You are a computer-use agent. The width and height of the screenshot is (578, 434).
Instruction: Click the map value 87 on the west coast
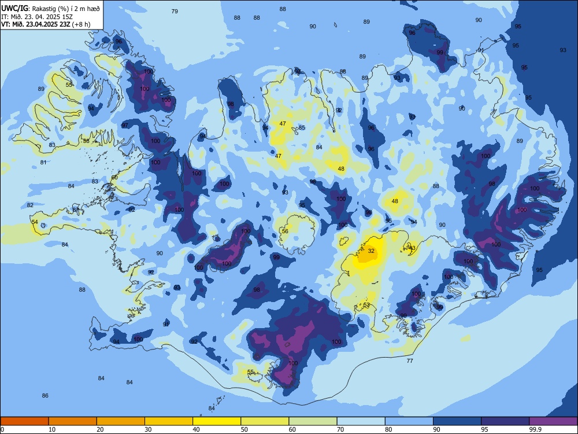coord(76,210)
